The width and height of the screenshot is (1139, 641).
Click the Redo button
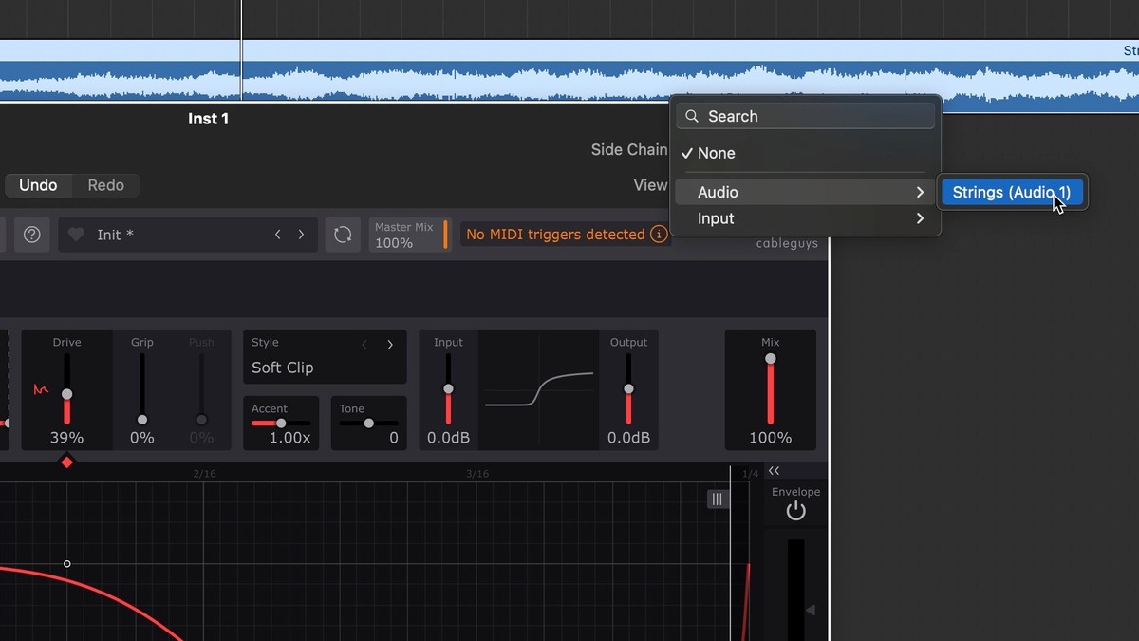point(105,185)
